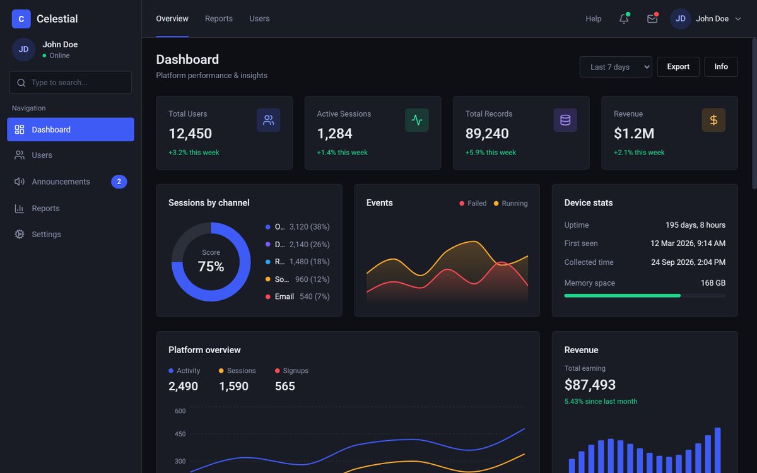Click the sidebar JD avatar

click(23, 49)
